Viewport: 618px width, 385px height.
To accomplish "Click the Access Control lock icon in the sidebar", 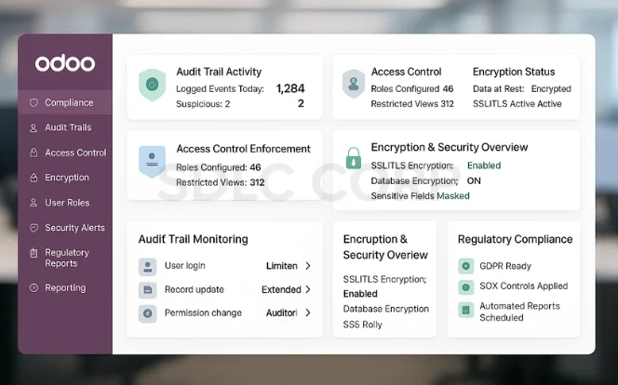I will coord(34,153).
